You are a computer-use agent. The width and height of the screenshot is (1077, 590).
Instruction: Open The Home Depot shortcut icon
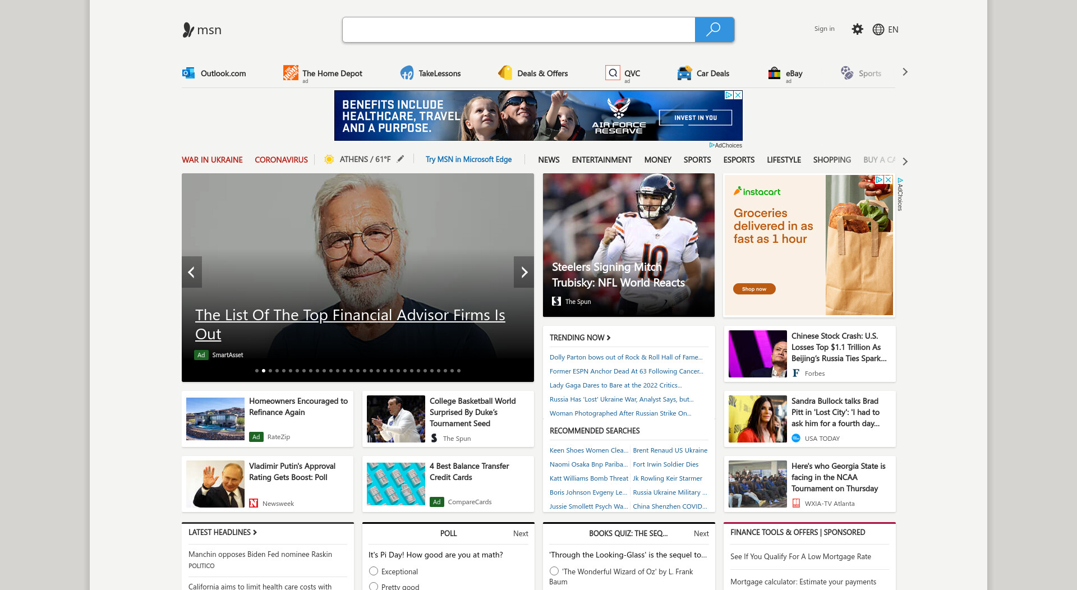(291, 73)
